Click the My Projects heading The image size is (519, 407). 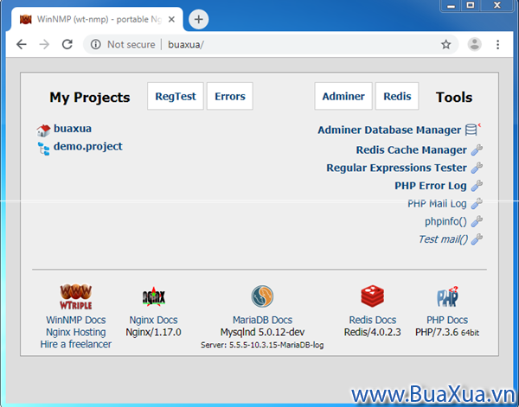[x=90, y=97]
